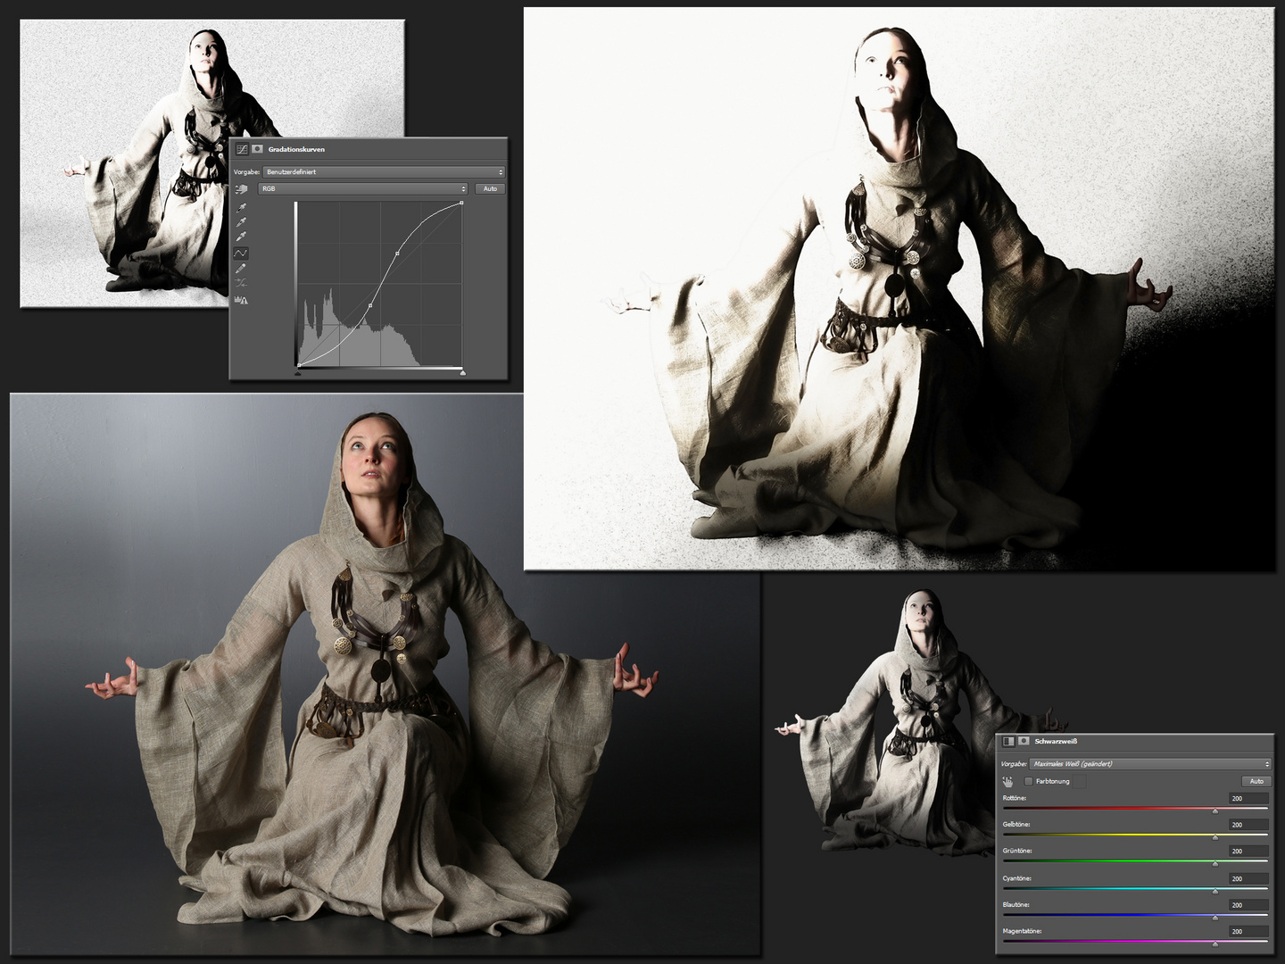
Task: Select the on-image adjustment hand tool in Curves
Action: (241, 189)
